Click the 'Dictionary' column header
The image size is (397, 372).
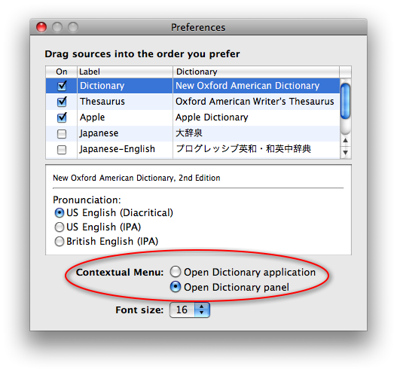click(x=256, y=72)
